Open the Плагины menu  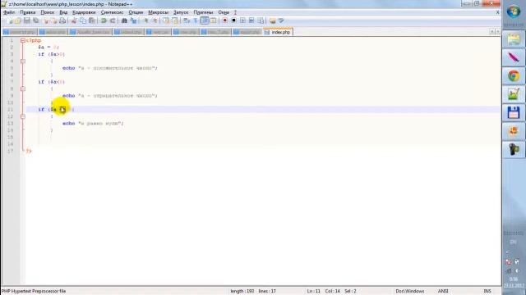point(203,12)
